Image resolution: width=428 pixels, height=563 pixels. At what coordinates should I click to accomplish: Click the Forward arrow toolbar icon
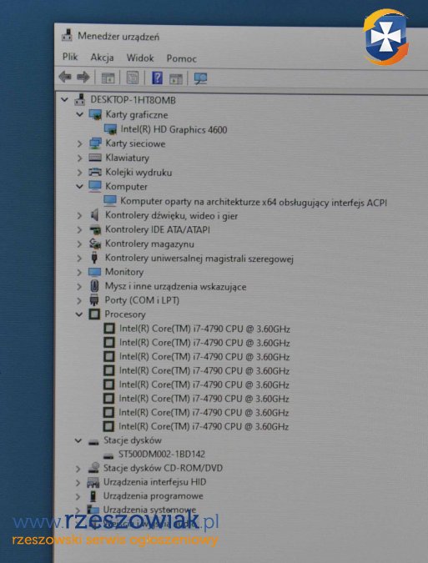[x=83, y=77]
